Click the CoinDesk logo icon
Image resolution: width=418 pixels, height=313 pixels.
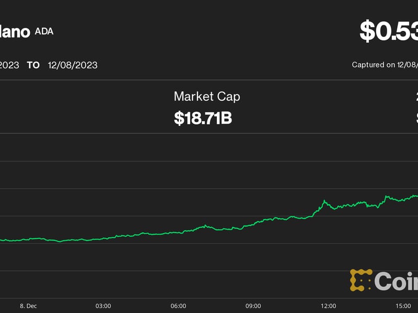click(x=361, y=280)
